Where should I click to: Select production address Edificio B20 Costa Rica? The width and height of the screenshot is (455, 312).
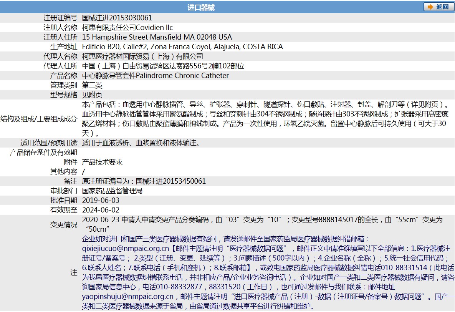(x=182, y=47)
